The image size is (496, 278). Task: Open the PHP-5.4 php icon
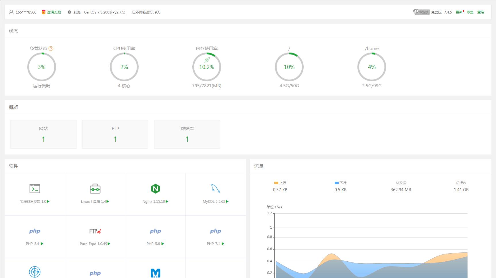coord(35,231)
